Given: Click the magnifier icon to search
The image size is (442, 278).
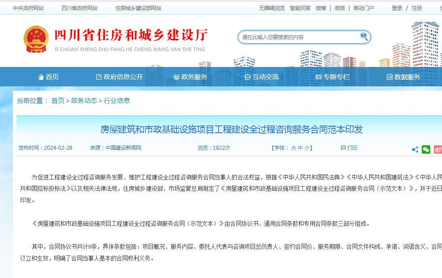Looking at the screenshot, I should coord(363,36).
